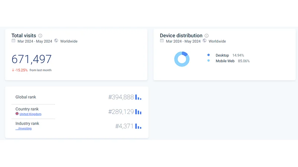This screenshot has width=298, height=167.
Task: Click the bar chart icon beside Global rank
Action: point(138,97)
